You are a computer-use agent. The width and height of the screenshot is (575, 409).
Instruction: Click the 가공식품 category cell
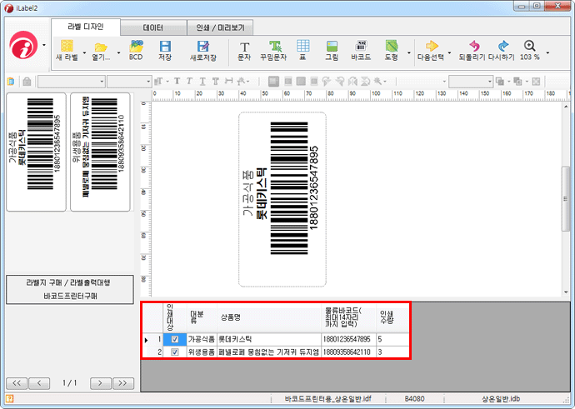click(202, 339)
